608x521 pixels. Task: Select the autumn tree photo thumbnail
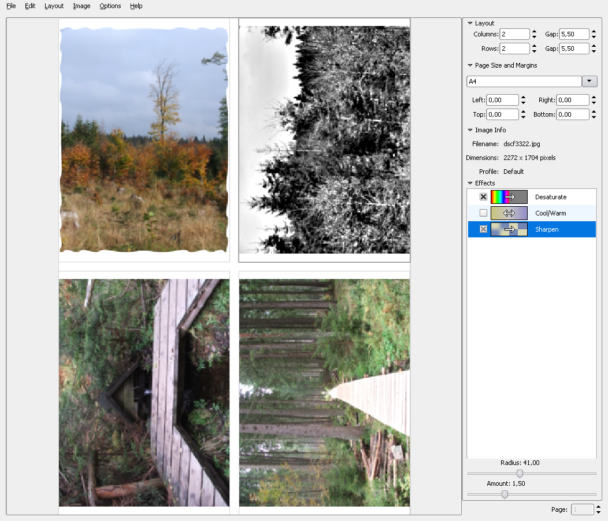144,140
